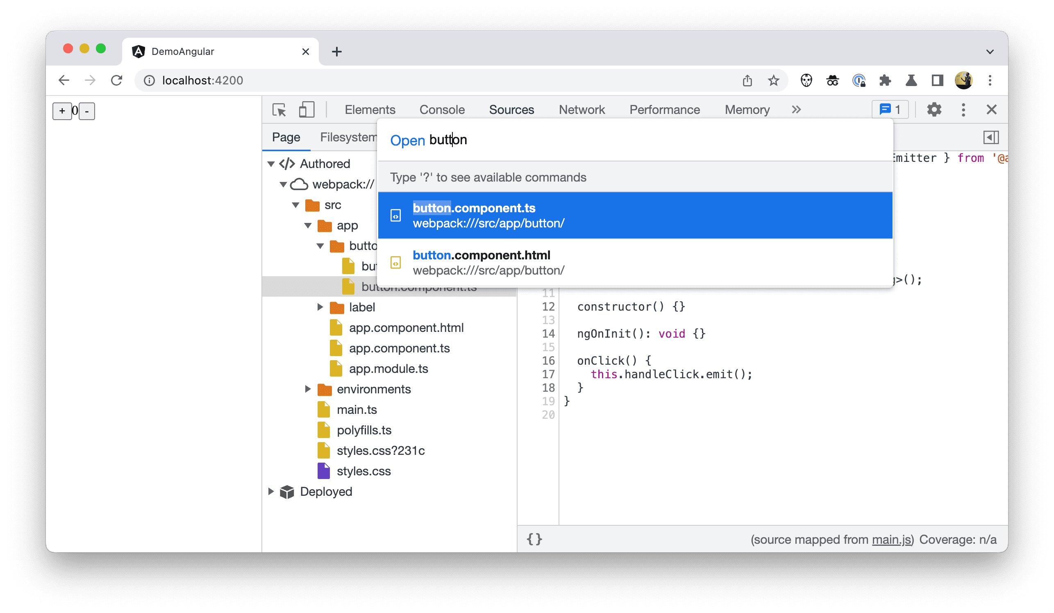The height and width of the screenshot is (613, 1054).
Task: Click the Sources panel tab
Action: point(511,109)
